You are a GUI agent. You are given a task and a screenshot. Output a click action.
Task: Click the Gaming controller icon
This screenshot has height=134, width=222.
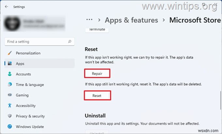point(9,95)
